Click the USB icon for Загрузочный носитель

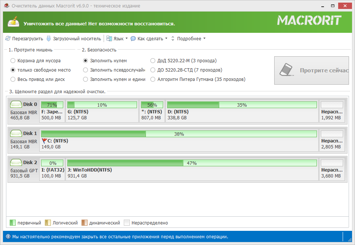[x=49, y=38]
